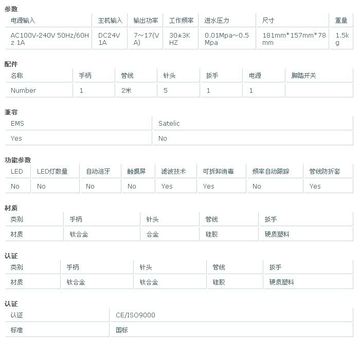Image resolution: width=359 pixels, height=339 pixels.
Task: Click the 脚踏开关 accessory header
Action: (303, 75)
